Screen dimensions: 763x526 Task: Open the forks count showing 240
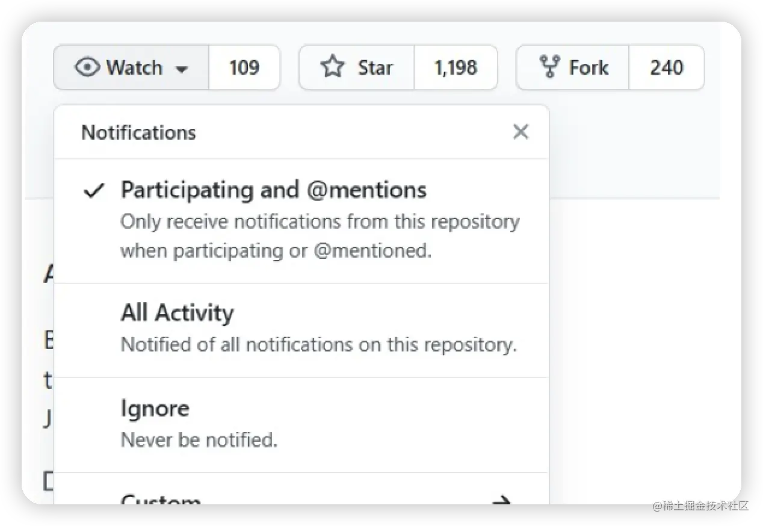coord(666,67)
